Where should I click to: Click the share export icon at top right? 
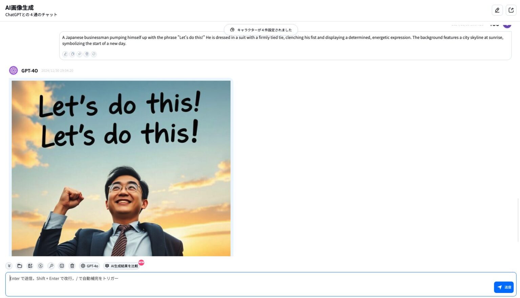coord(511,10)
